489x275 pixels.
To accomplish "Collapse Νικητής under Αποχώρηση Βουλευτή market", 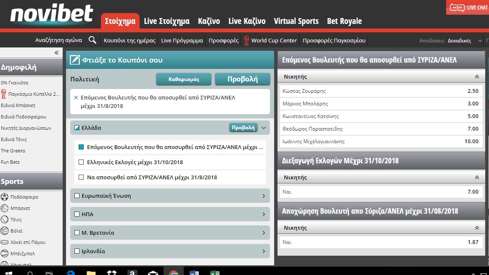I will click(x=476, y=228).
